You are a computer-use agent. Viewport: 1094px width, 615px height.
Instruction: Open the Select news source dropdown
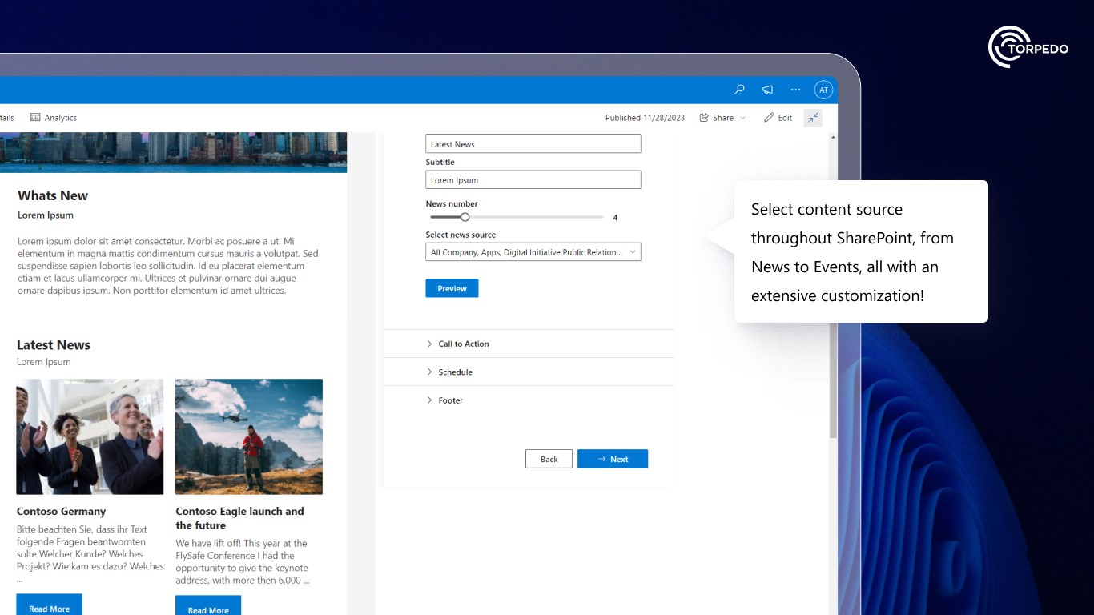tap(533, 252)
